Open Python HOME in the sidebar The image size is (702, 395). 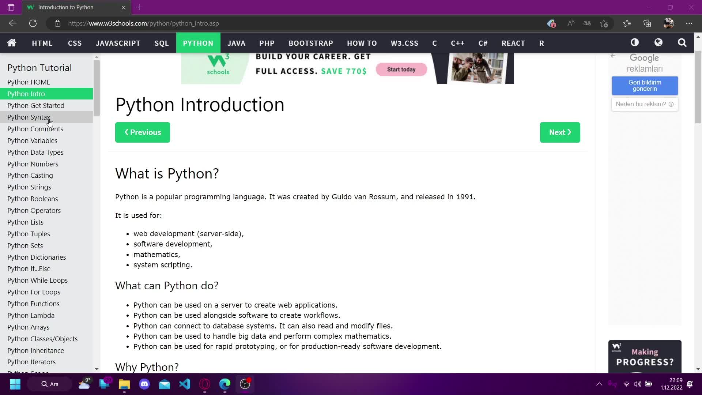tap(46, 82)
